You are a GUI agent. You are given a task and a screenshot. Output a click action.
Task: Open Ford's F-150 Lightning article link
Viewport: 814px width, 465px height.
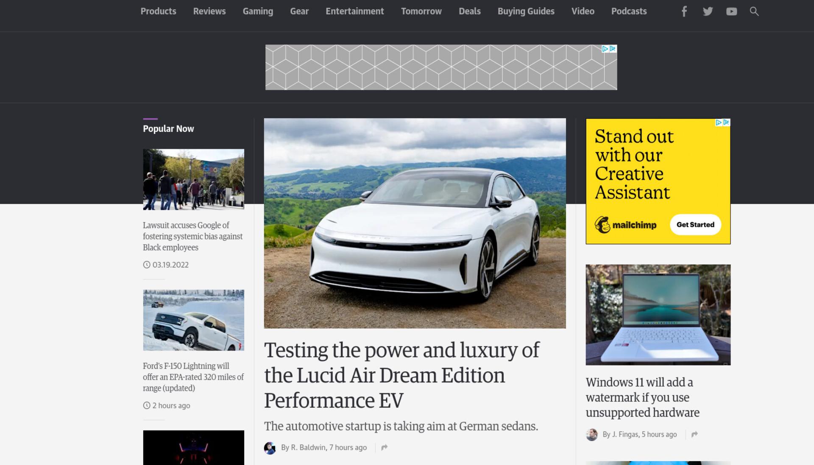point(193,377)
